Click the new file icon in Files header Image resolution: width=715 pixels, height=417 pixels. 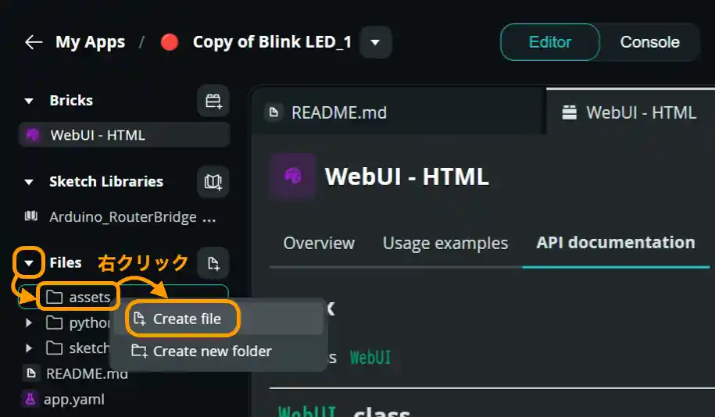point(213,263)
